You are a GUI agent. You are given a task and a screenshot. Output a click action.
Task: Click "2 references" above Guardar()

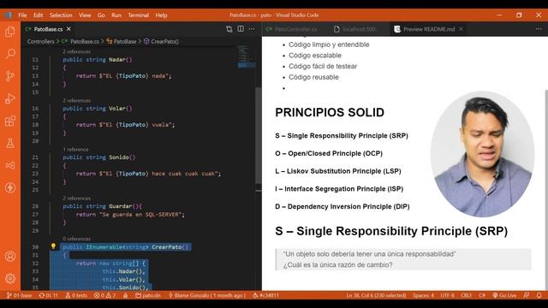pyautogui.click(x=76, y=198)
